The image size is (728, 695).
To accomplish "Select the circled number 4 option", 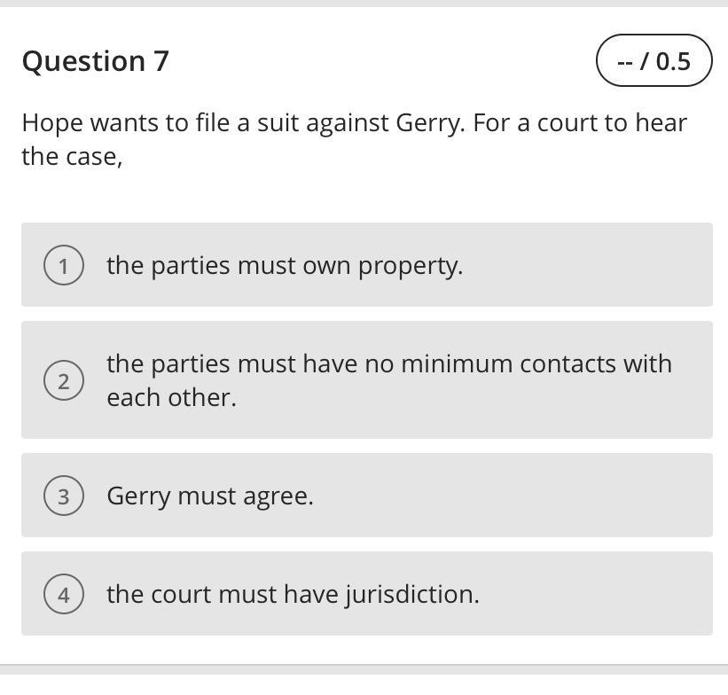I will pyautogui.click(x=63, y=594).
